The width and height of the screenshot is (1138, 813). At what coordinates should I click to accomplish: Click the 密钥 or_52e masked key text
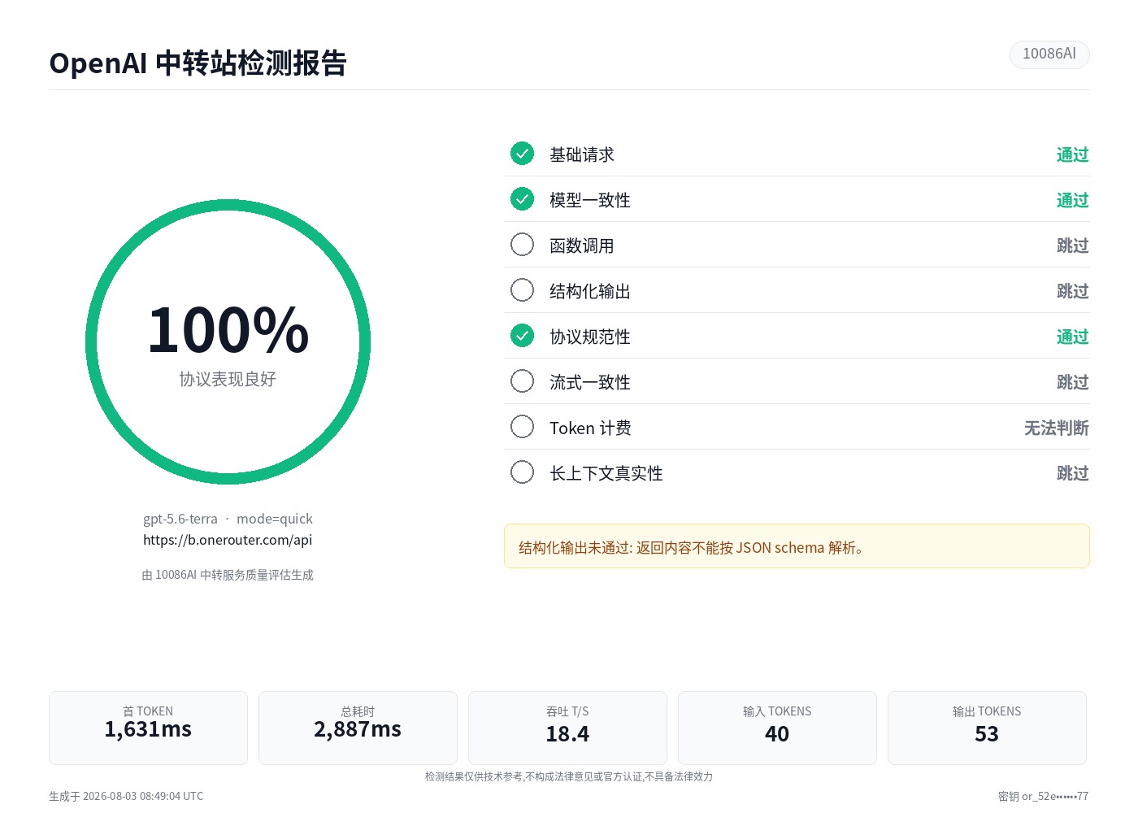pyautogui.click(x=1043, y=796)
